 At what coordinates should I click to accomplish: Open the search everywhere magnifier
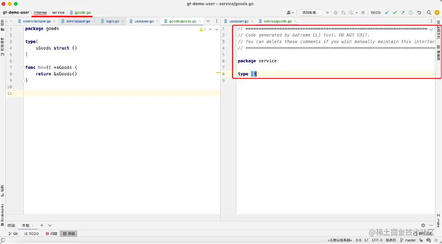[429, 13]
